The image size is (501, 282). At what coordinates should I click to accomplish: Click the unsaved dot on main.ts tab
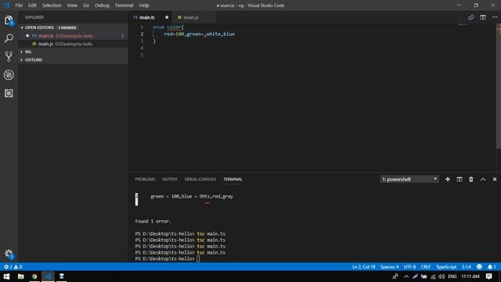(x=167, y=17)
